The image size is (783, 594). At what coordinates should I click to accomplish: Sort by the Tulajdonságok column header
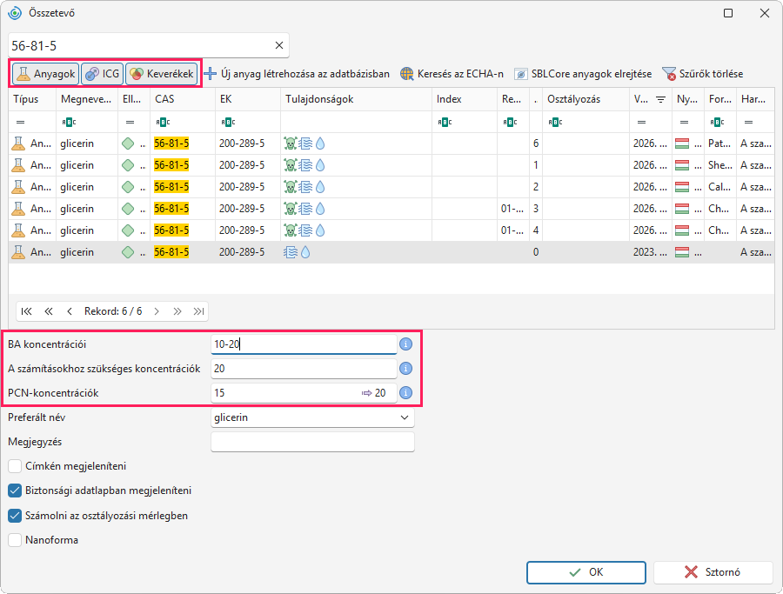(356, 99)
